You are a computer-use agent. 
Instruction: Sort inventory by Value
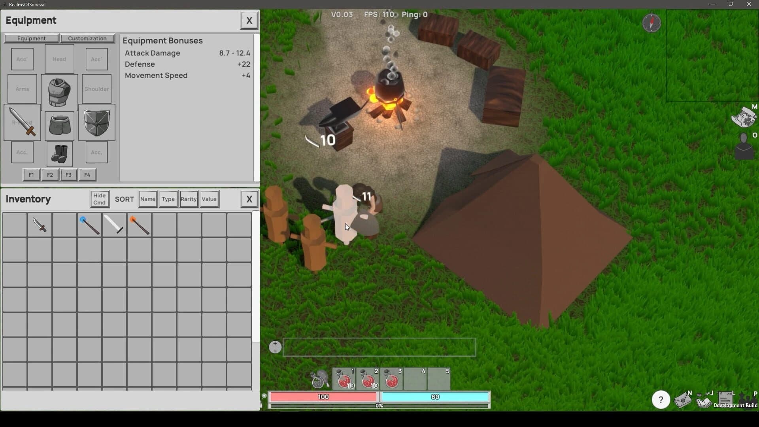click(209, 199)
